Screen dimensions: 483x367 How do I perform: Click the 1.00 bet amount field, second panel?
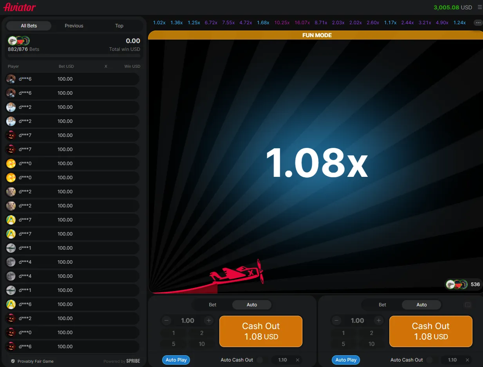click(357, 320)
